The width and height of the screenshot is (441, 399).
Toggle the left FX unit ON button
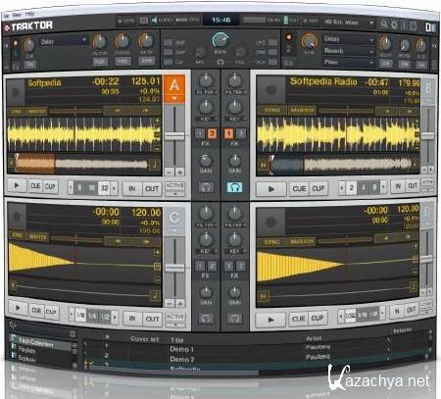click(30, 65)
